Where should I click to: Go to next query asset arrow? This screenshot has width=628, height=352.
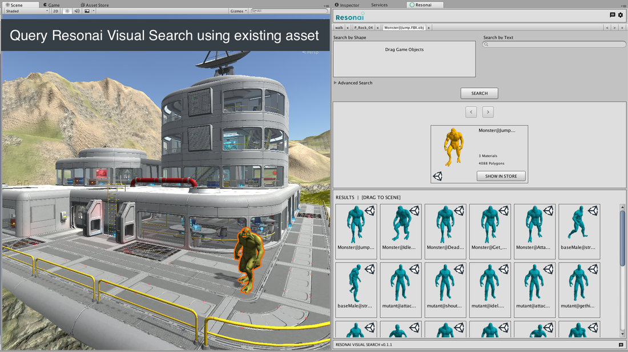488,112
